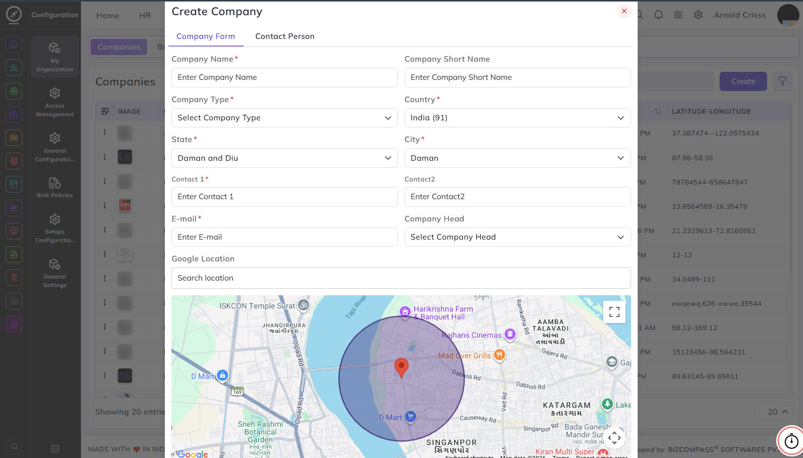Viewport: 803px width, 458px height.
Task: Focus the E-mail field
Action: click(x=285, y=237)
